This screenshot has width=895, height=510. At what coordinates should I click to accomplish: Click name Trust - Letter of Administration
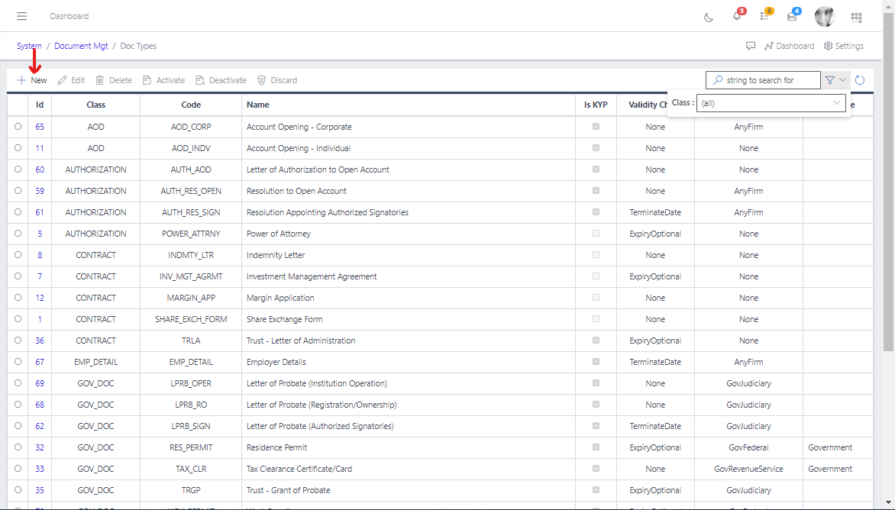pyautogui.click(x=301, y=341)
